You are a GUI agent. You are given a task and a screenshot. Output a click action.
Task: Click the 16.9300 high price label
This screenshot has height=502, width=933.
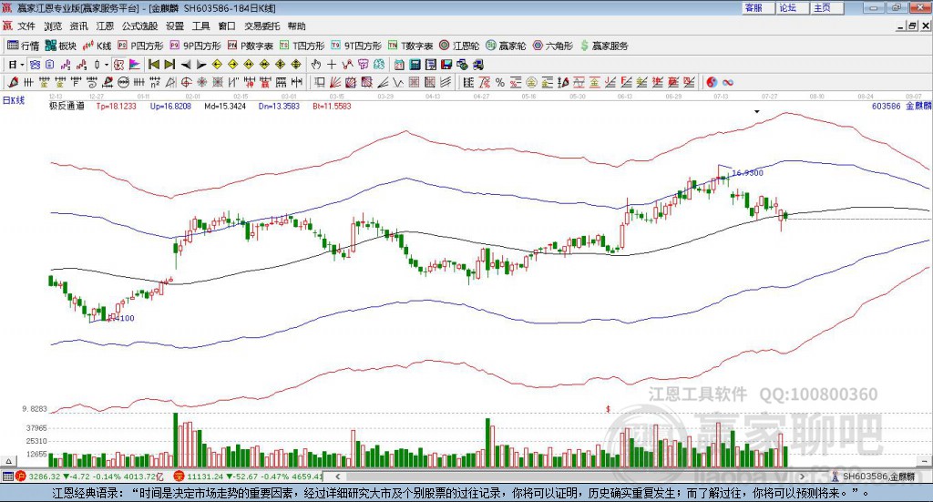click(x=747, y=173)
